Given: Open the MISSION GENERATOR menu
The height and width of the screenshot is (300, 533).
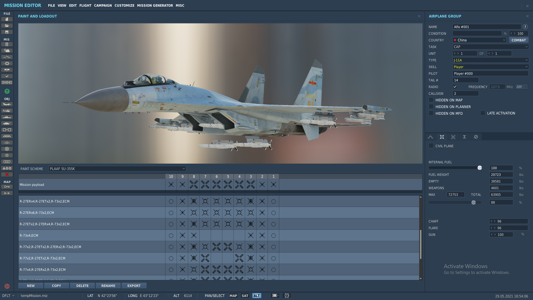Looking at the screenshot, I should pyautogui.click(x=155, y=5).
